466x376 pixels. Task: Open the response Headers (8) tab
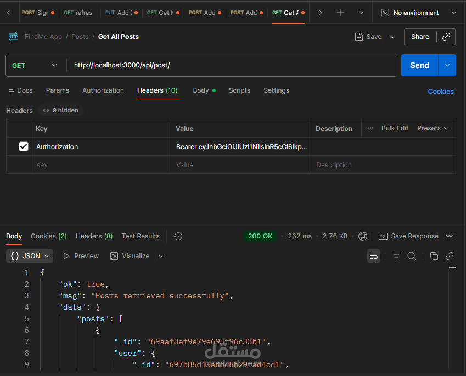(x=94, y=236)
